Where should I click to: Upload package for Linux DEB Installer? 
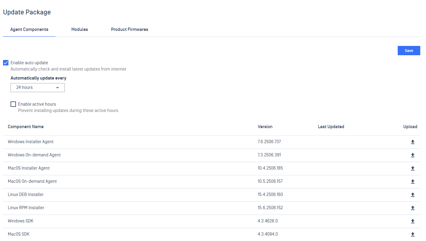coord(413,195)
